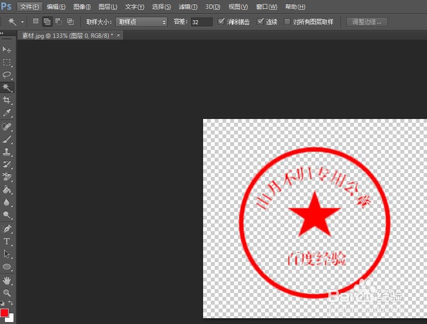The height and width of the screenshot is (324, 427).
Task: Swap foreground and background colors
Action: (11, 303)
